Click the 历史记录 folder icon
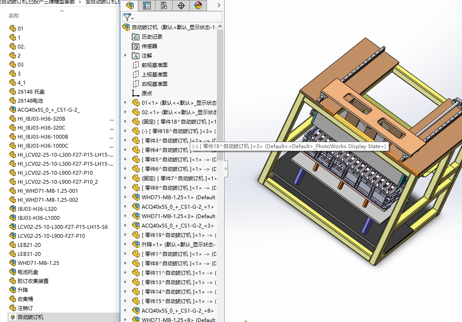This screenshot has width=462, height=322. point(136,37)
